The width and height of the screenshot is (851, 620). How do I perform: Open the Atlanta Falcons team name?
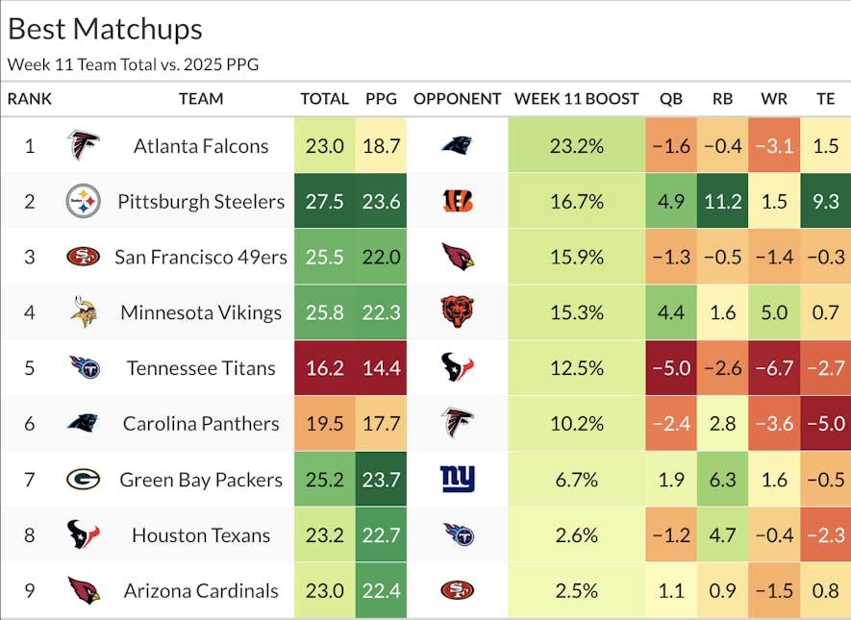click(201, 146)
